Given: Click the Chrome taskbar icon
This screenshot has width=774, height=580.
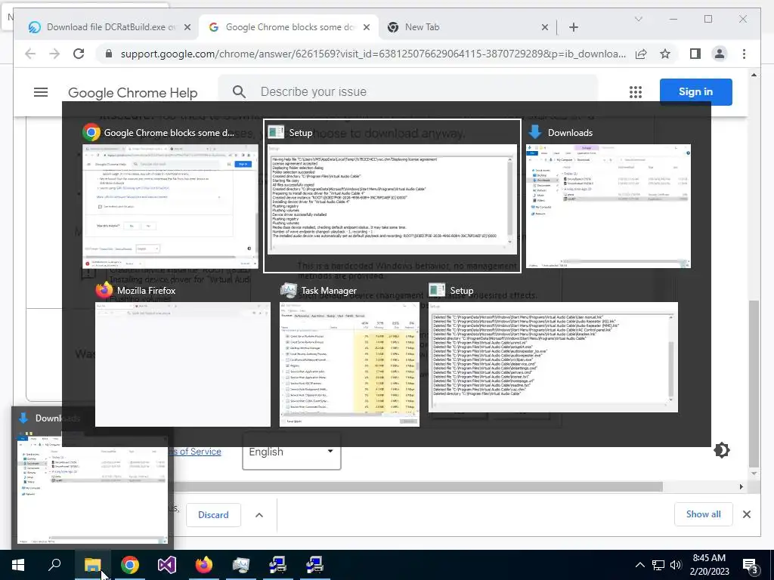Looking at the screenshot, I should coord(130,565).
